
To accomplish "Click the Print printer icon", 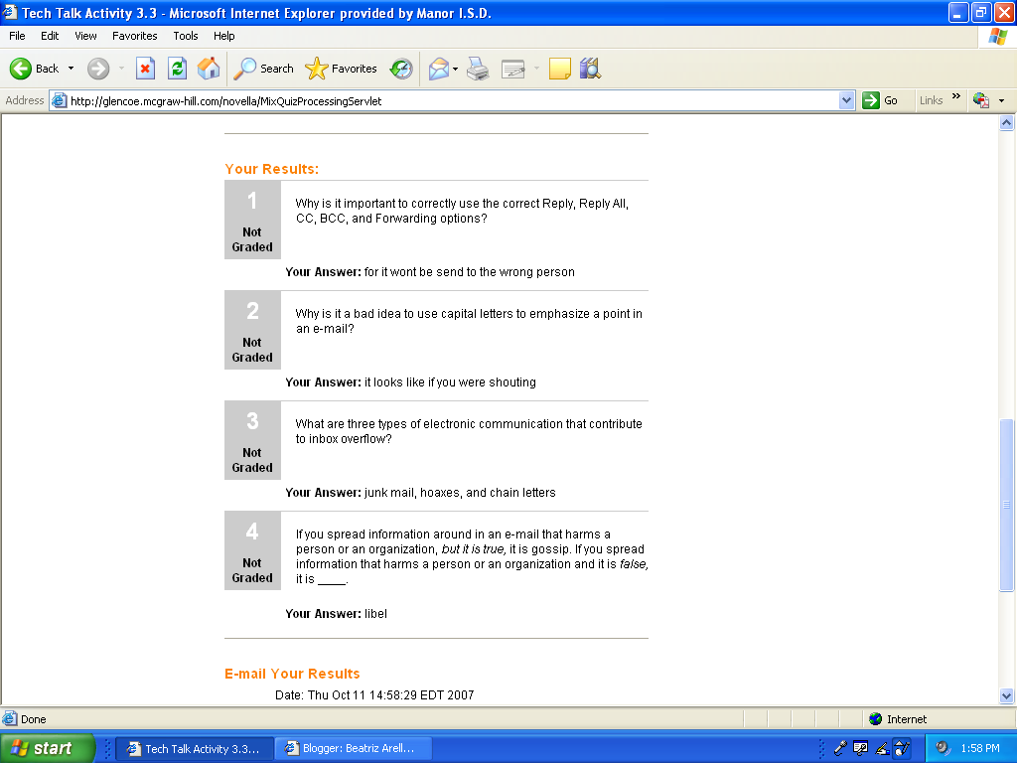I will pos(478,69).
